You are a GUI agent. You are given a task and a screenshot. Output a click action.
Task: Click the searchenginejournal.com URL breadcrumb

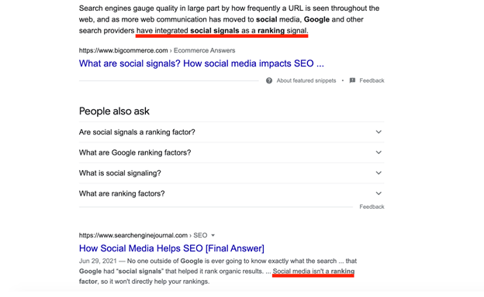(x=143, y=235)
